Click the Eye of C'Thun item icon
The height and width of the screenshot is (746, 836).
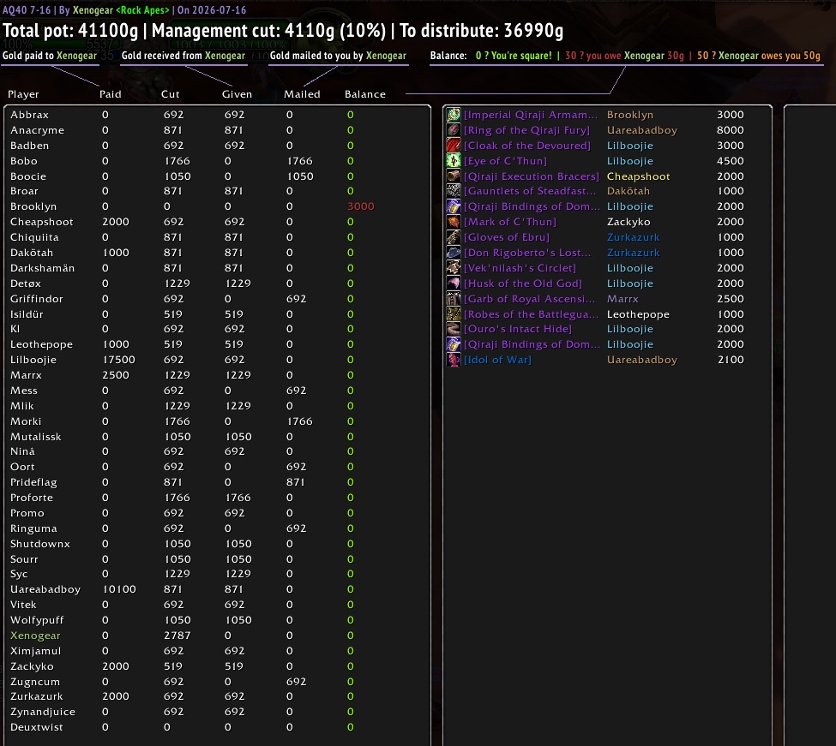(x=454, y=161)
